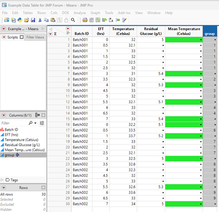This screenshot has width=219, height=212.
Task: Toggle the square box in Rows panel header
Action: click(x=43, y=187)
